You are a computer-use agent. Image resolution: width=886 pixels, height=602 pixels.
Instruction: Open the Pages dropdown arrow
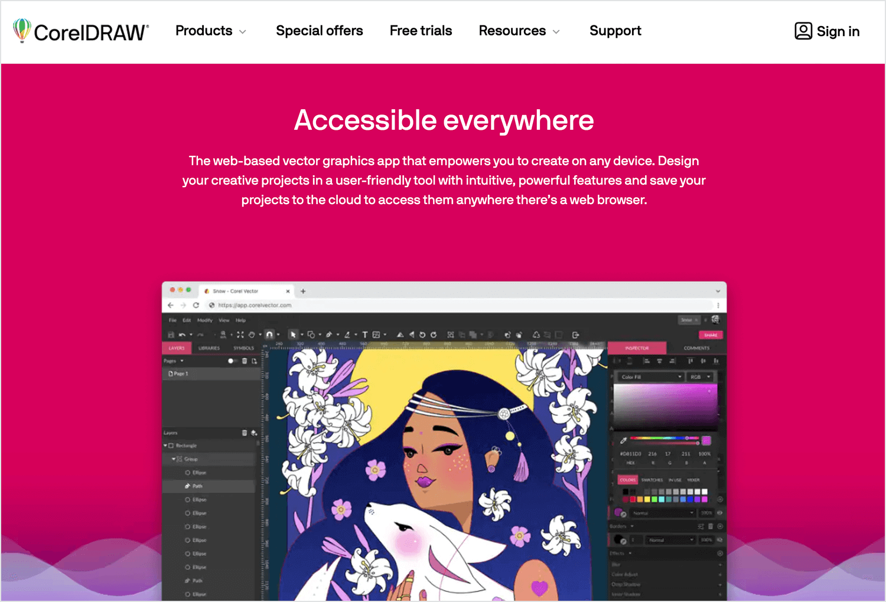tap(182, 361)
